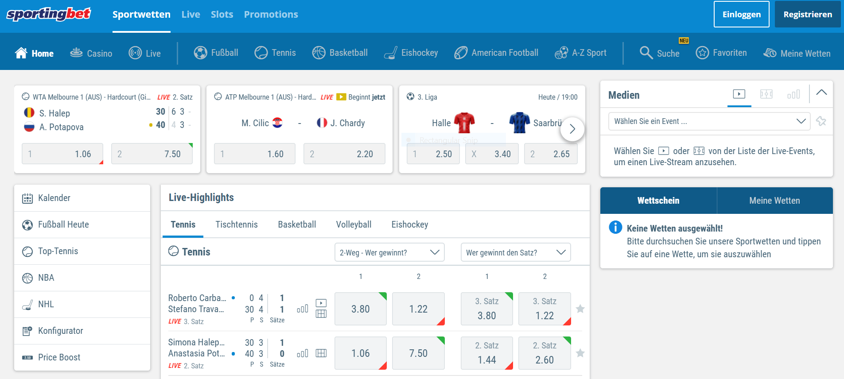
Task: Select the pitch view icon in Medien panel
Action: 766,94
